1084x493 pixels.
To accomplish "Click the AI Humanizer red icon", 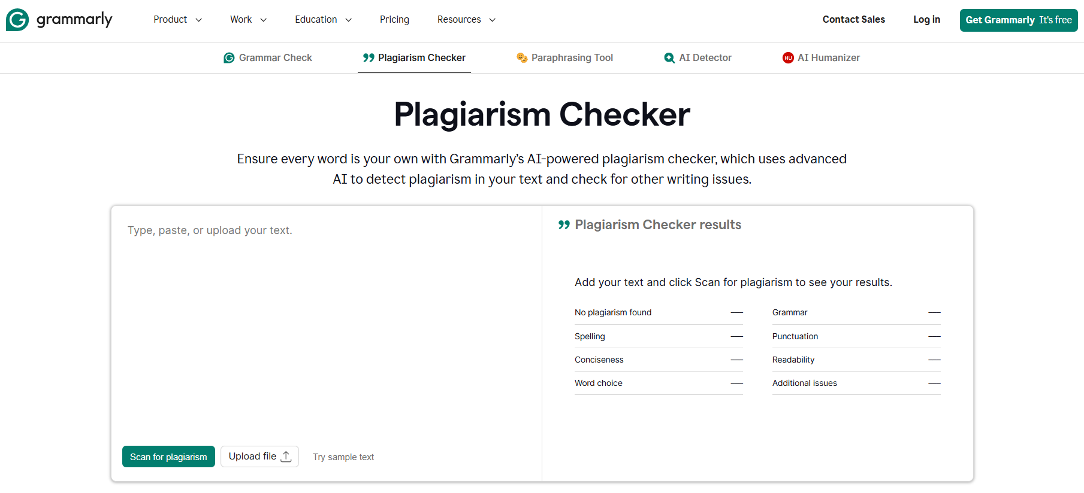I will pos(788,58).
